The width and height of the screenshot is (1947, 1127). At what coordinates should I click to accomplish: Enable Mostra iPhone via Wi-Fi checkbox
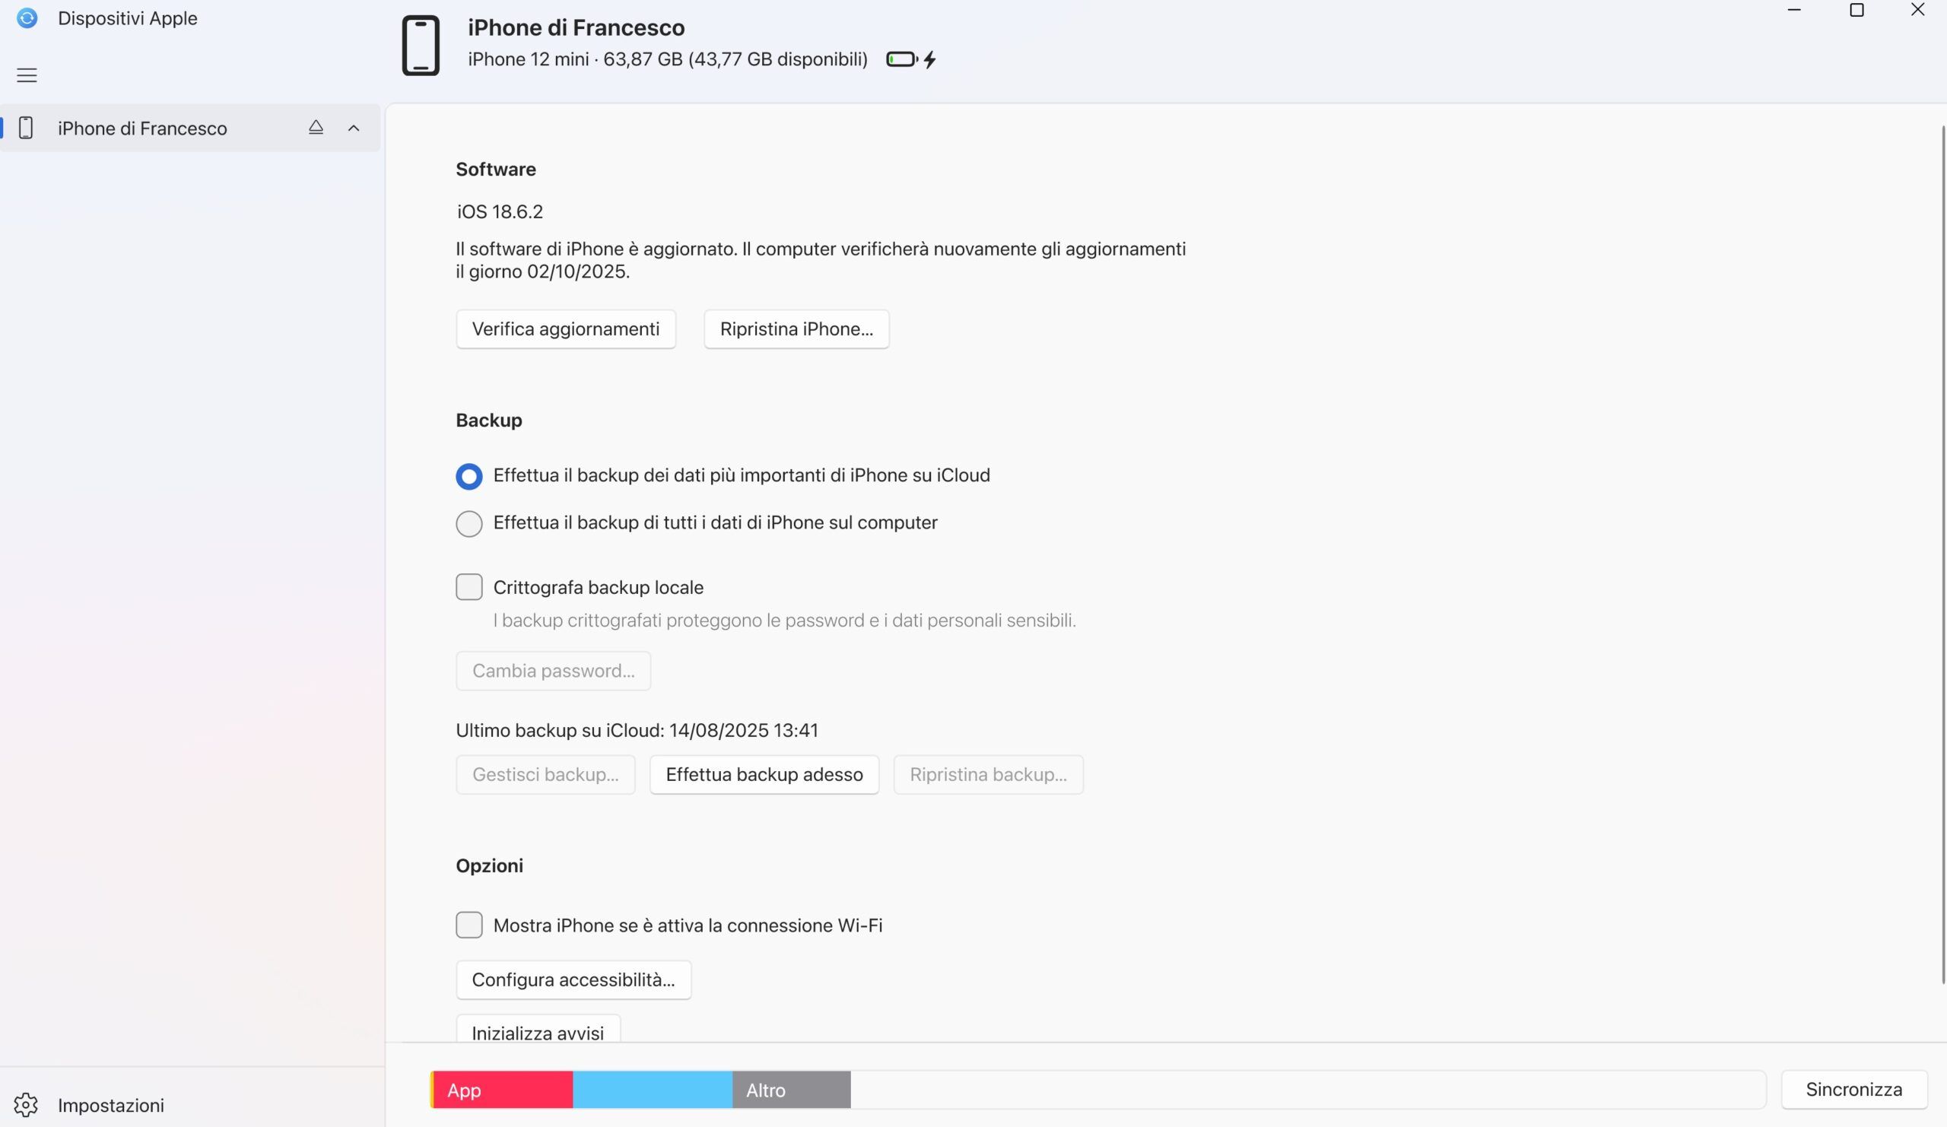[x=469, y=925]
